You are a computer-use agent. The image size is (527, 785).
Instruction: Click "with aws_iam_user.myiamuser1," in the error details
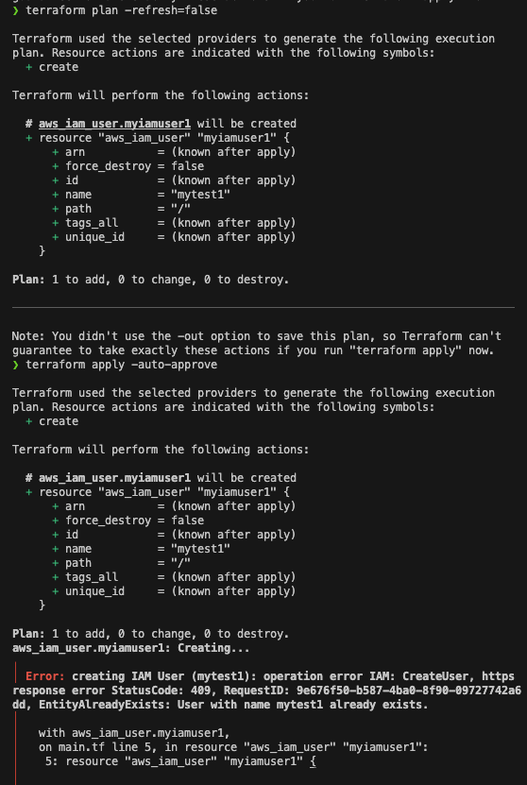(x=134, y=733)
